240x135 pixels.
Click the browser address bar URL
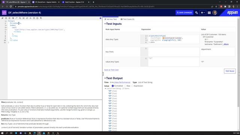point(86,7)
